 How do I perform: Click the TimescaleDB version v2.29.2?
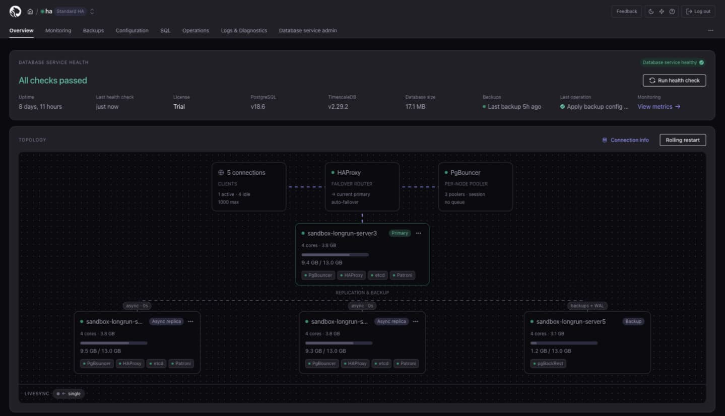(338, 107)
